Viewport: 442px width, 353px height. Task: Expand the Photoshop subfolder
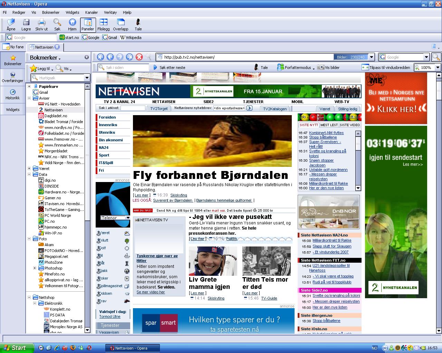tap(35, 268)
